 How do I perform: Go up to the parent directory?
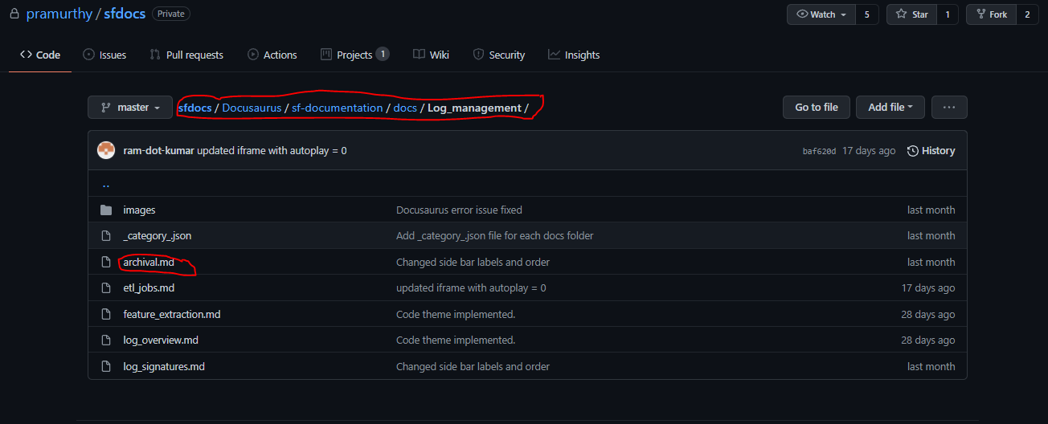pyautogui.click(x=106, y=184)
